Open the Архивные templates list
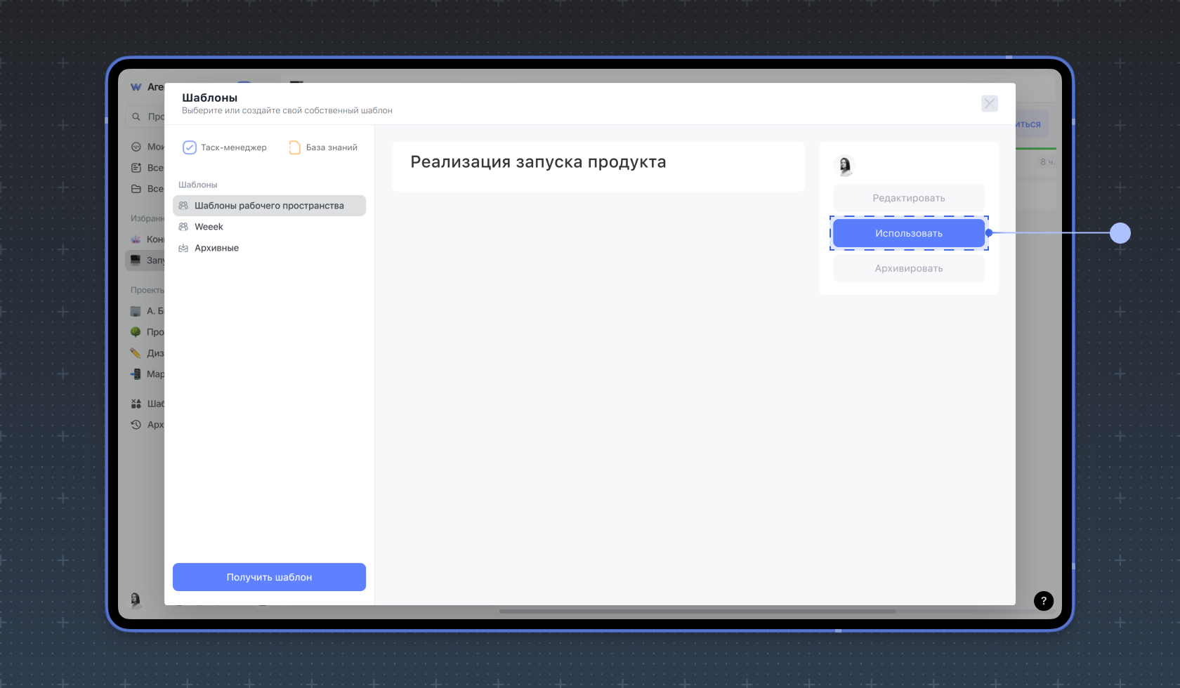This screenshot has height=688, width=1180. pyautogui.click(x=216, y=248)
